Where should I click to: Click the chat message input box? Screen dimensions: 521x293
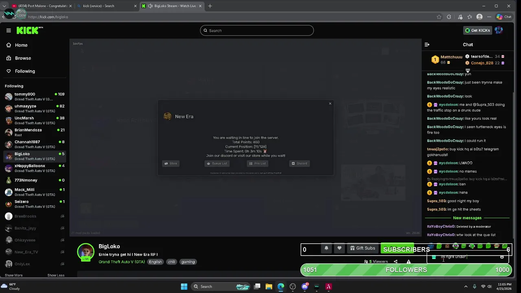pyautogui.click(x=467, y=257)
